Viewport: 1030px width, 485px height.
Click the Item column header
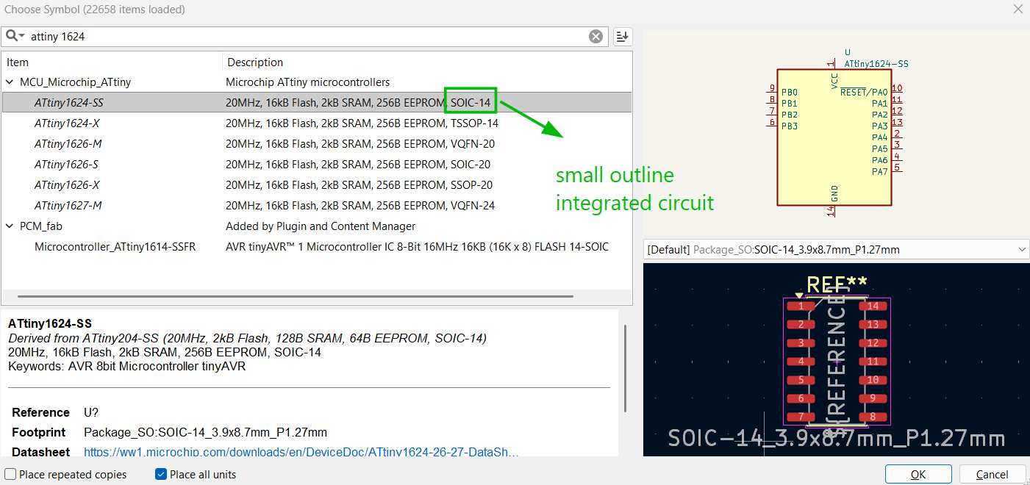(112, 62)
